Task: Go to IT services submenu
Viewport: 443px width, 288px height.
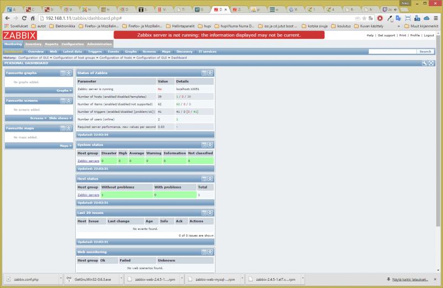Action: [x=207, y=51]
